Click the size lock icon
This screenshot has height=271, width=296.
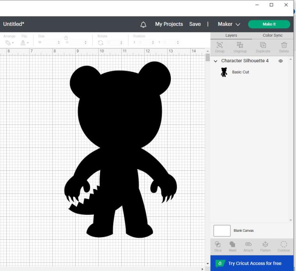[66, 38]
